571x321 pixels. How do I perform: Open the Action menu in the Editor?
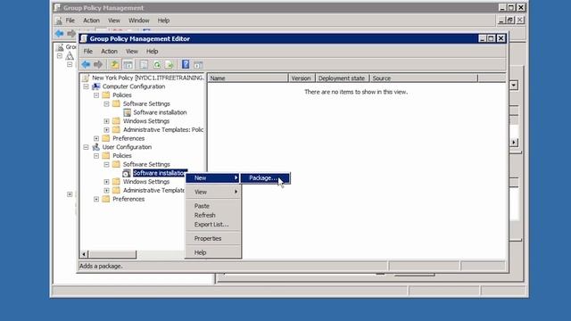[x=109, y=52]
